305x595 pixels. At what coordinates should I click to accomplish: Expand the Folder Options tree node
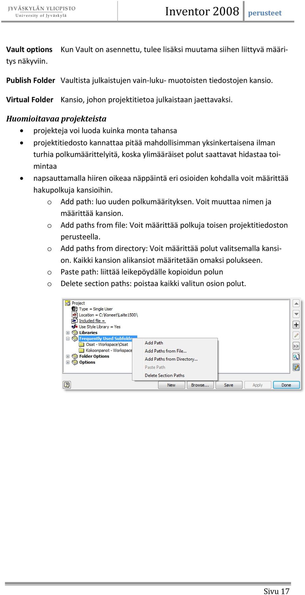pos(68,356)
